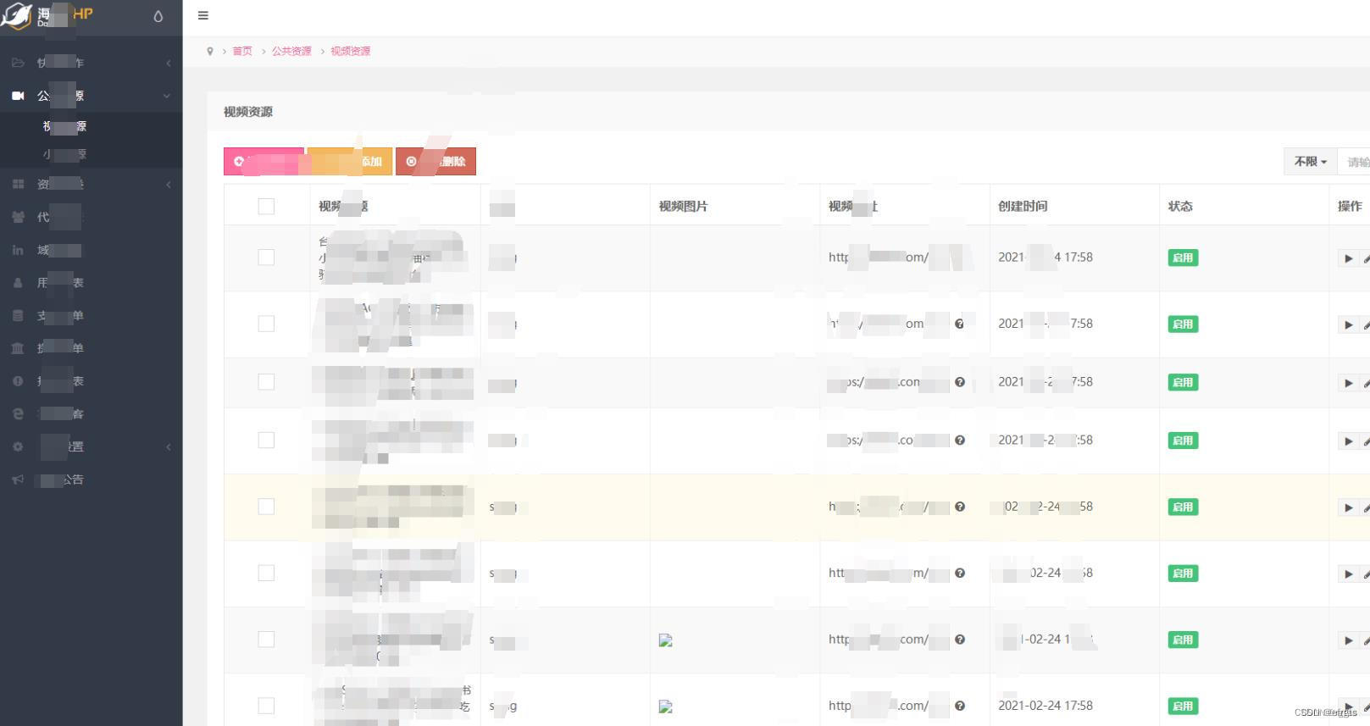Tick the checkbox of the highlighted row

(266, 507)
